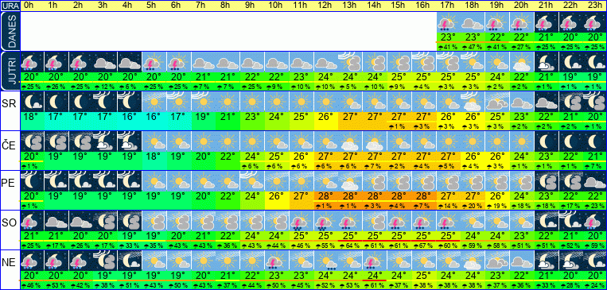Image resolution: width=607 pixels, height=290 pixels.
Task: Click NE 10h storm cloud icon
Action: click(276, 261)
